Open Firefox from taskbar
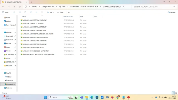 [112, 97]
